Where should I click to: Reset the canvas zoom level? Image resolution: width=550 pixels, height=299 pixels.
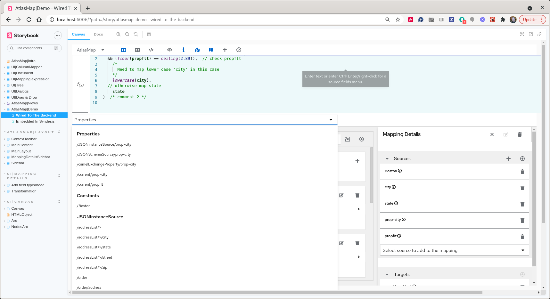(136, 34)
